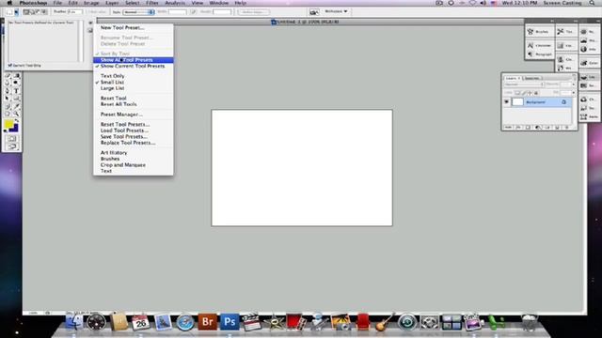Image resolution: width=602 pixels, height=338 pixels.
Task: Toggle lock image pixels brush icon
Action: pyautogui.click(x=523, y=93)
